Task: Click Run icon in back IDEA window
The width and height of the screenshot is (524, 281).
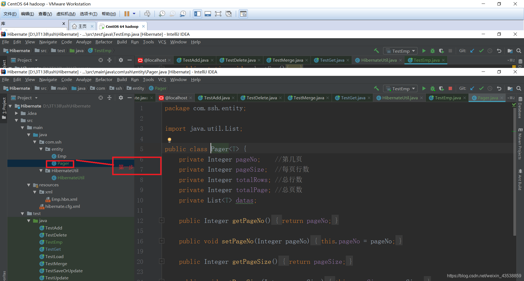Action: tap(424, 51)
